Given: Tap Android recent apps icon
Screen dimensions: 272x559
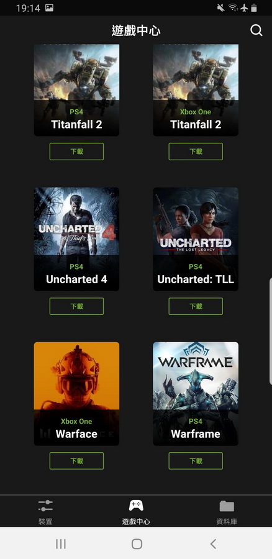Looking at the screenshot, I should pyautogui.click(x=61, y=543).
